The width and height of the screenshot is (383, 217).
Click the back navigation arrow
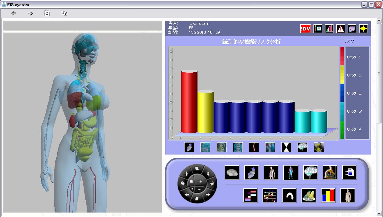(13, 13)
